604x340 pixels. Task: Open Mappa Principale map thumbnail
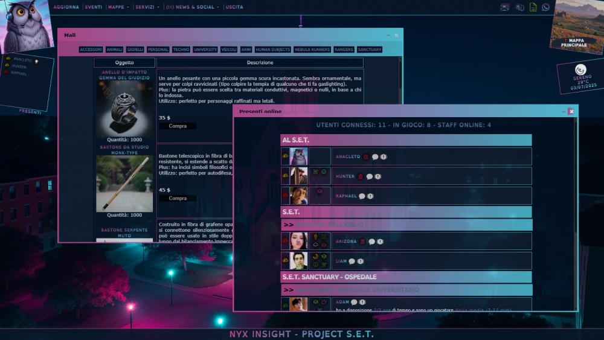coord(577,27)
